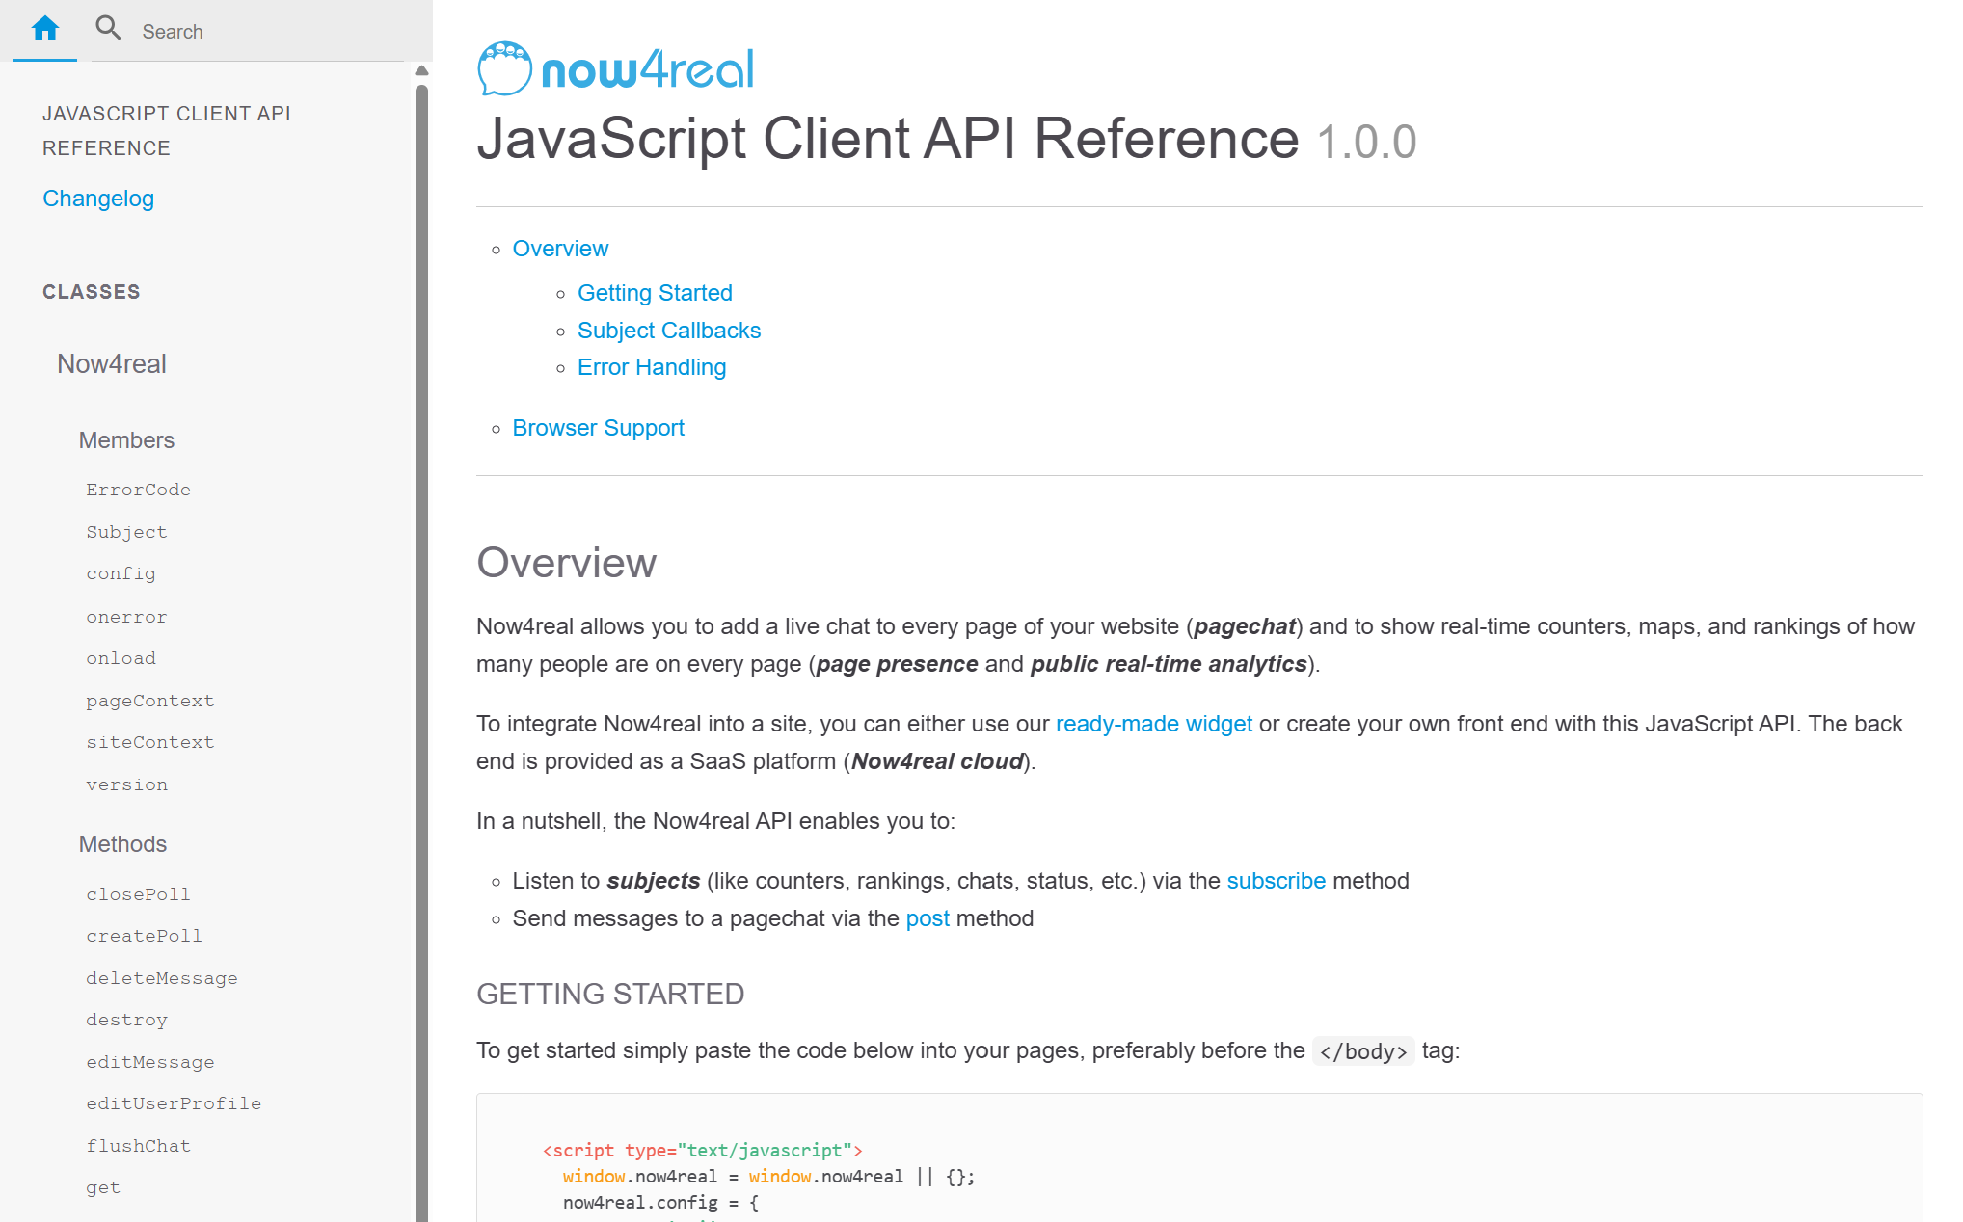Jump to Subject Callbacks section

(x=669, y=330)
